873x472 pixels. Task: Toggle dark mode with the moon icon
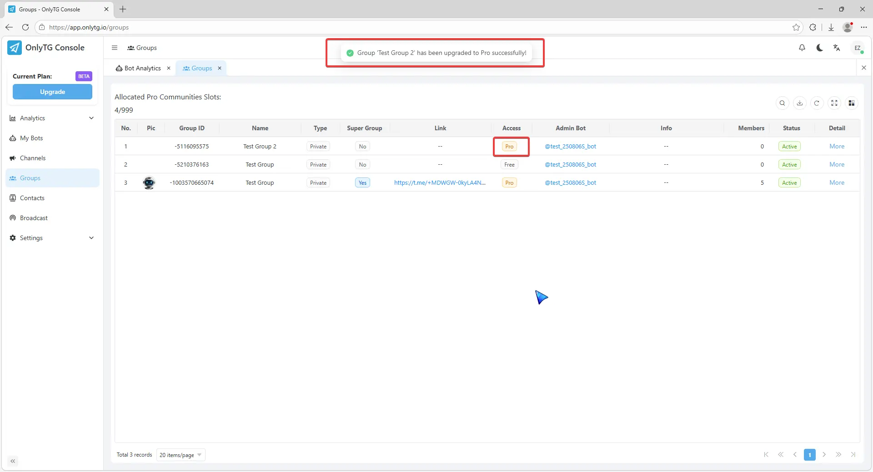pyautogui.click(x=819, y=48)
